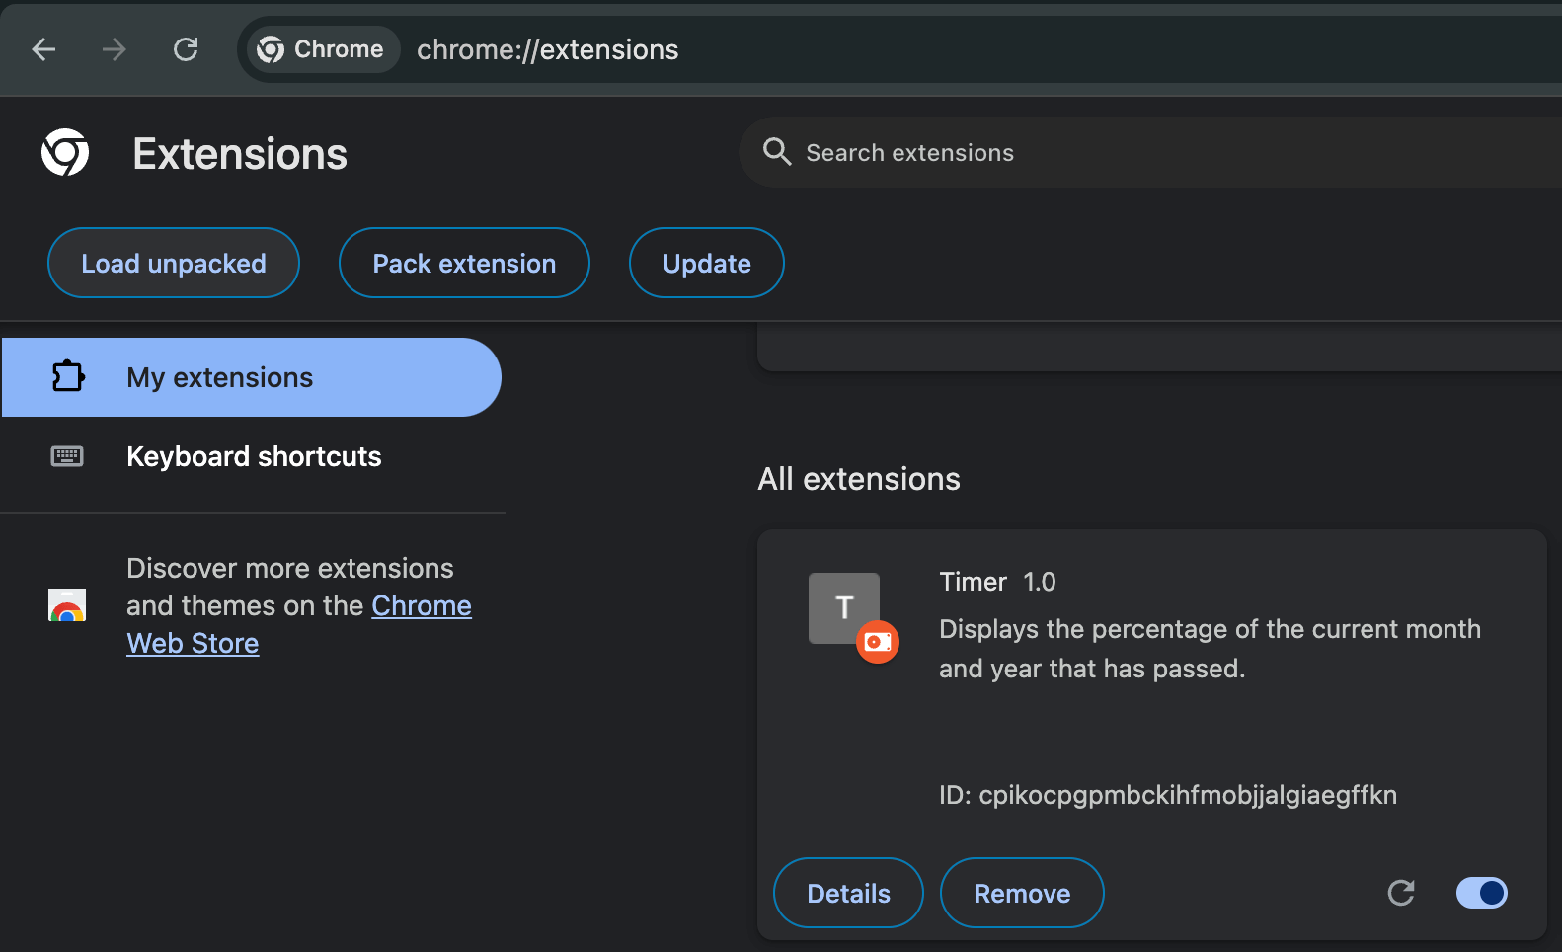The width and height of the screenshot is (1562, 952).
Task: Focus the Search extensions field
Action: (x=1151, y=152)
